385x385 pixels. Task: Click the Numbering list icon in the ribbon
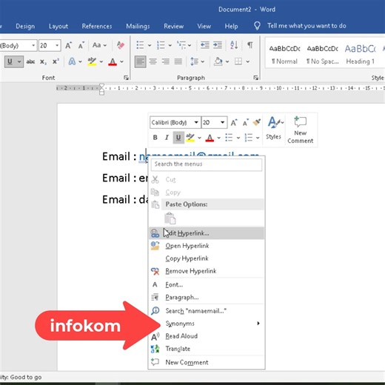tap(161, 45)
